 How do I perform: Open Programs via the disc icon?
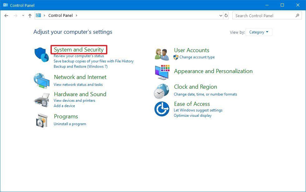pos(42,120)
